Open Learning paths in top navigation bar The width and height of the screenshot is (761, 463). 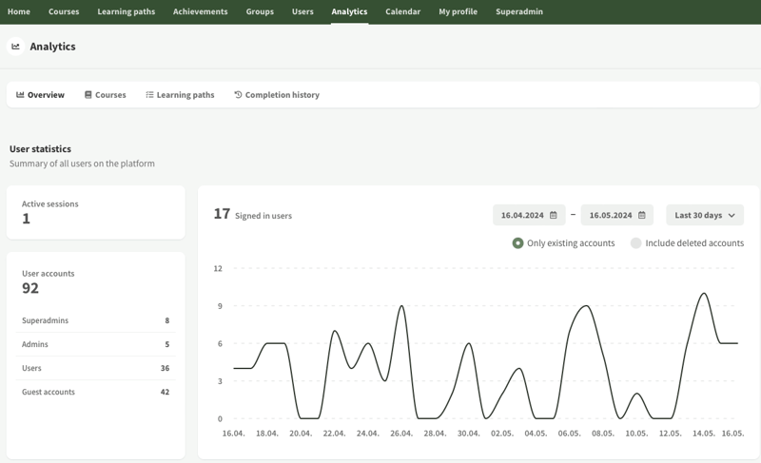pos(127,11)
